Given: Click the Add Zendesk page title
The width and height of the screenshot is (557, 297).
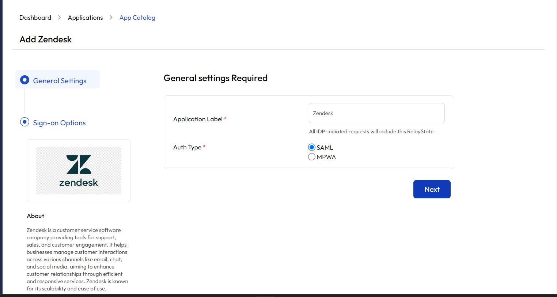Looking at the screenshot, I should coord(45,39).
